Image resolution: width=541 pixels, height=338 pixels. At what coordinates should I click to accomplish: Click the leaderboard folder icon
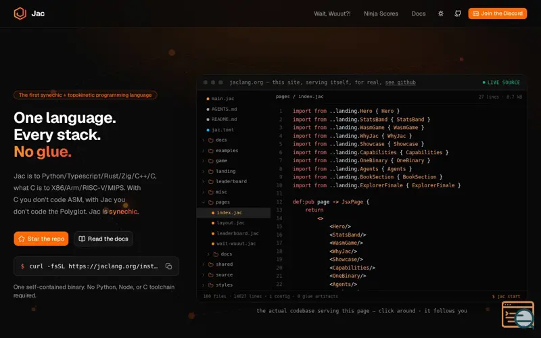coord(211,181)
